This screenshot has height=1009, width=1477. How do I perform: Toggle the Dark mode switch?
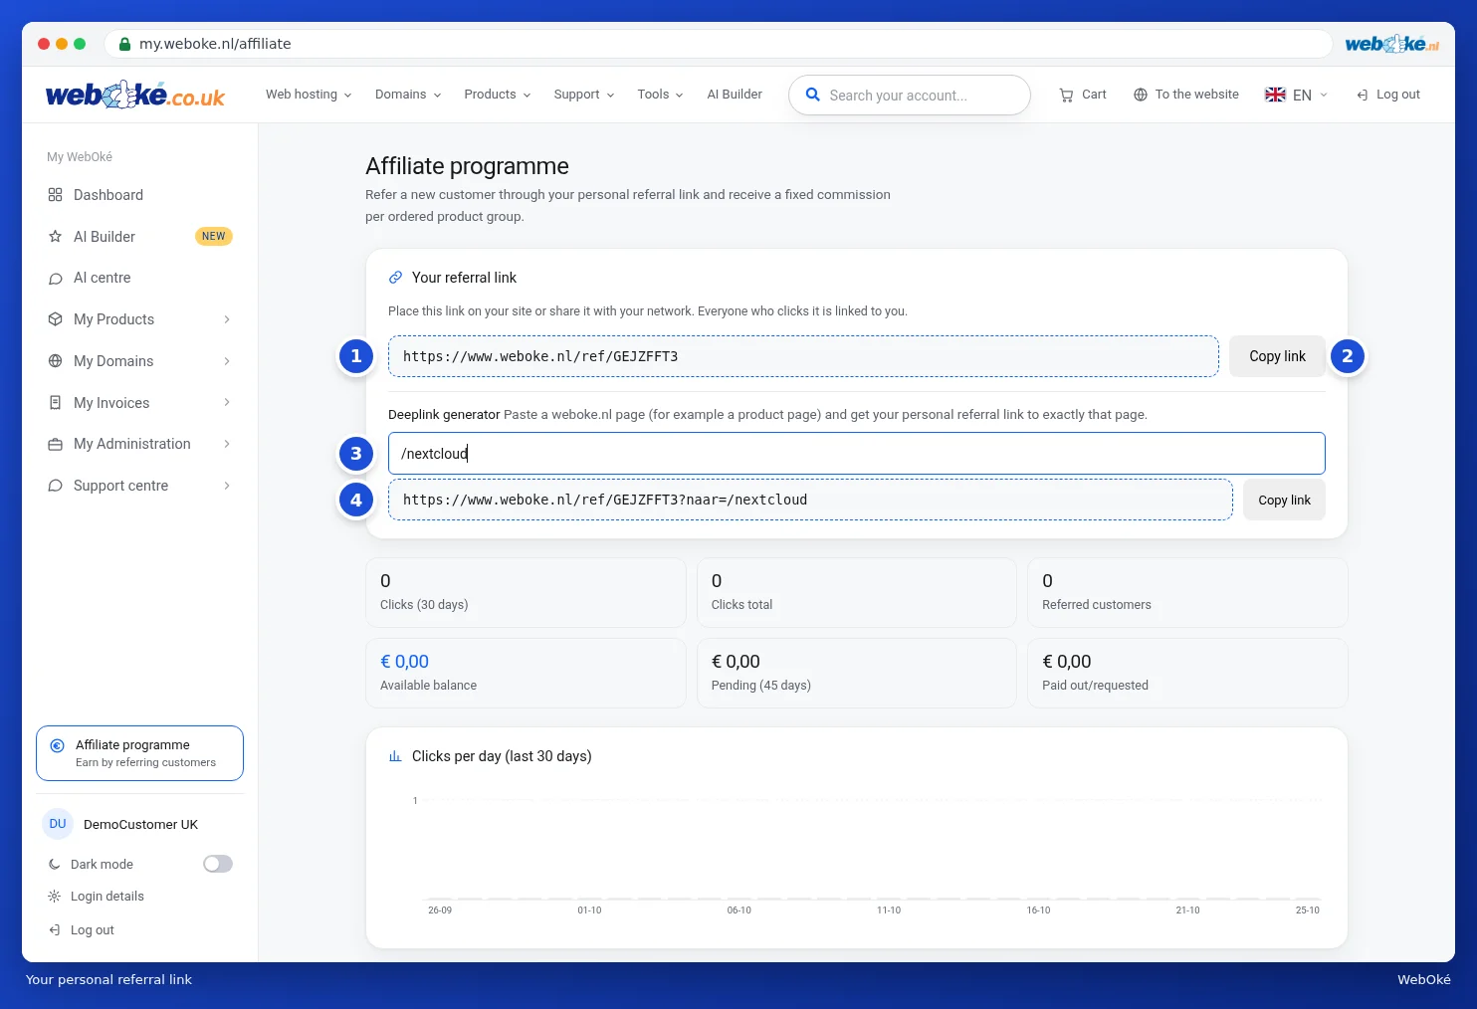coord(218,864)
